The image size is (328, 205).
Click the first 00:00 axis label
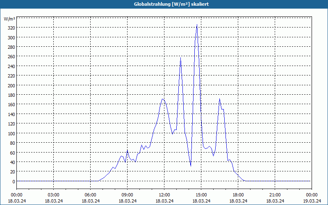tap(16, 195)
